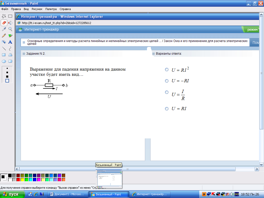Select the answer option U = –RI

pos(167,81)
